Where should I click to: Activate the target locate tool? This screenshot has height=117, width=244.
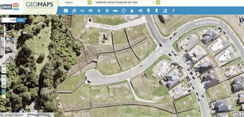[107, 10]
